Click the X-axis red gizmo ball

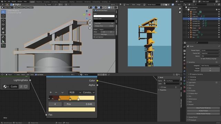[x=89, y=14]
